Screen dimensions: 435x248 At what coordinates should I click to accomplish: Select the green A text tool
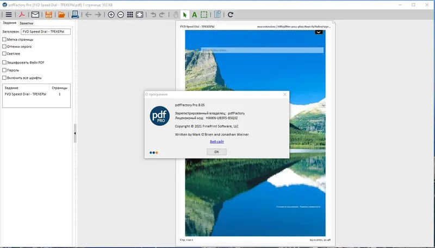tap(195, 15)
